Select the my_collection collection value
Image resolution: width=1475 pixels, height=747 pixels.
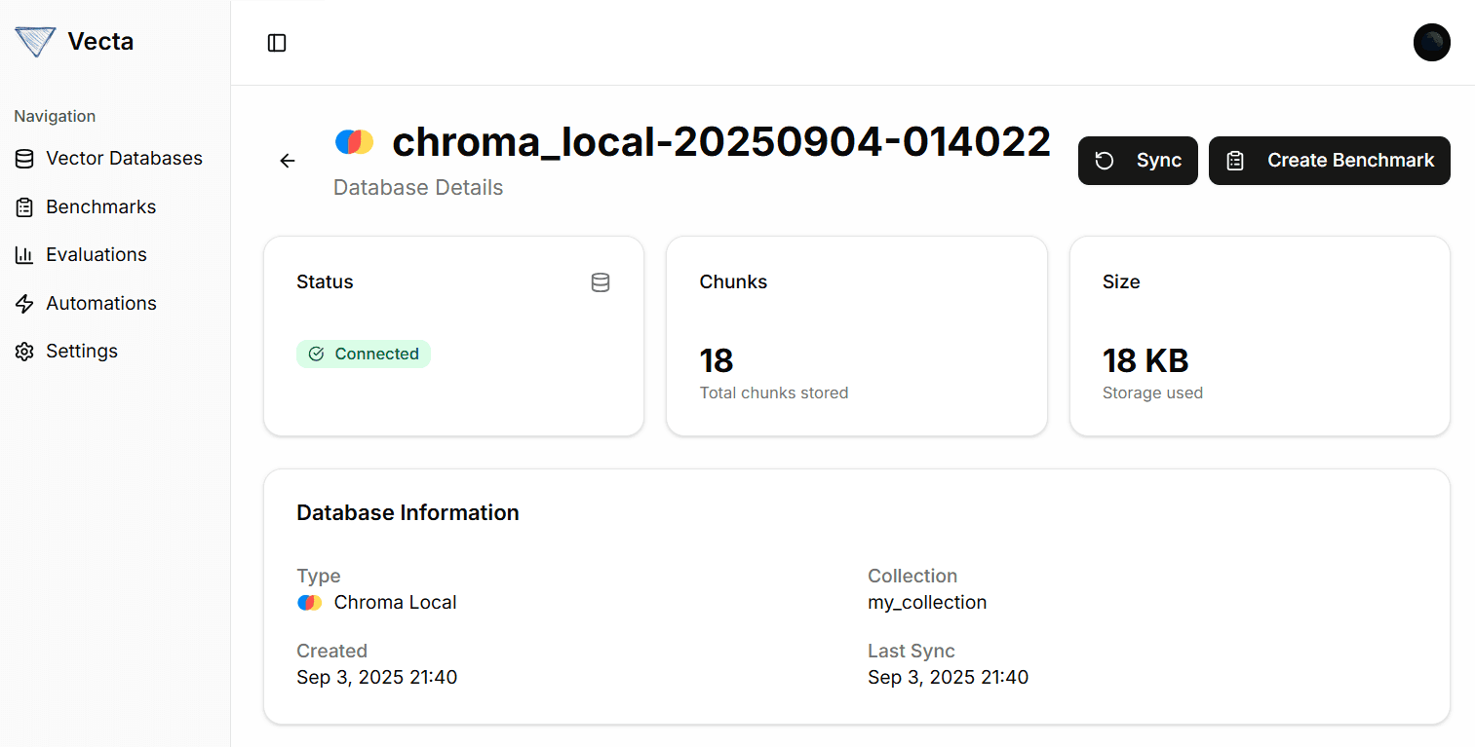[x=927, y=602]
